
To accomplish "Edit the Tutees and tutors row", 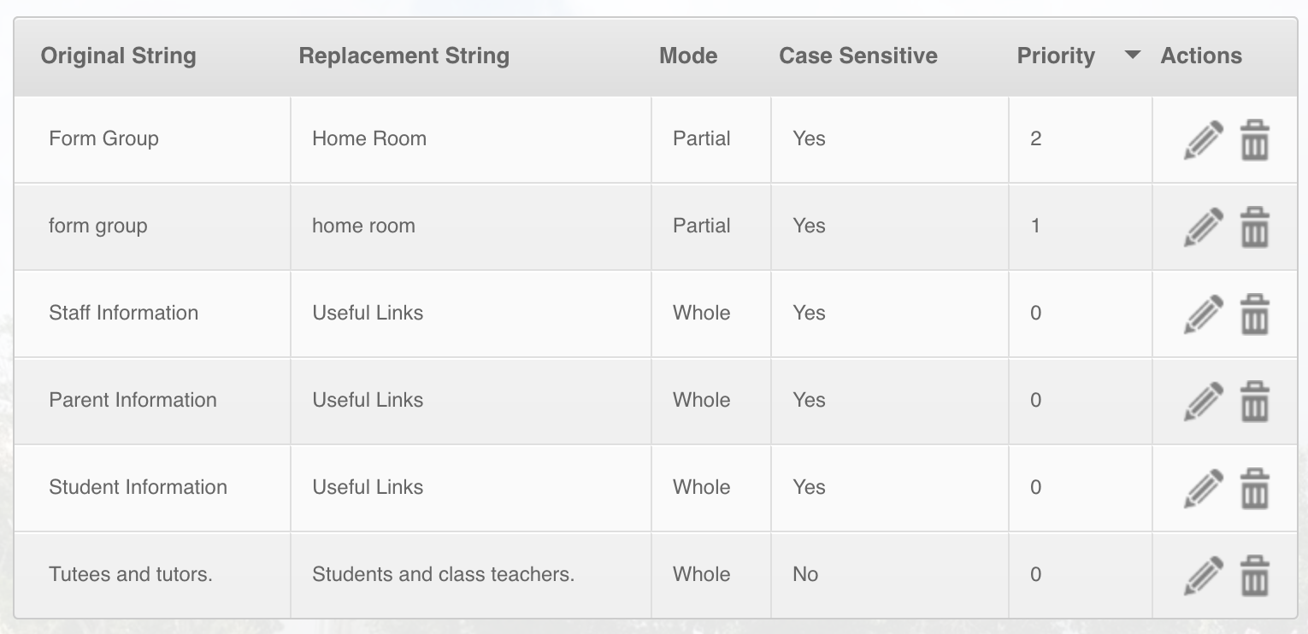I will click(1204, 576).
